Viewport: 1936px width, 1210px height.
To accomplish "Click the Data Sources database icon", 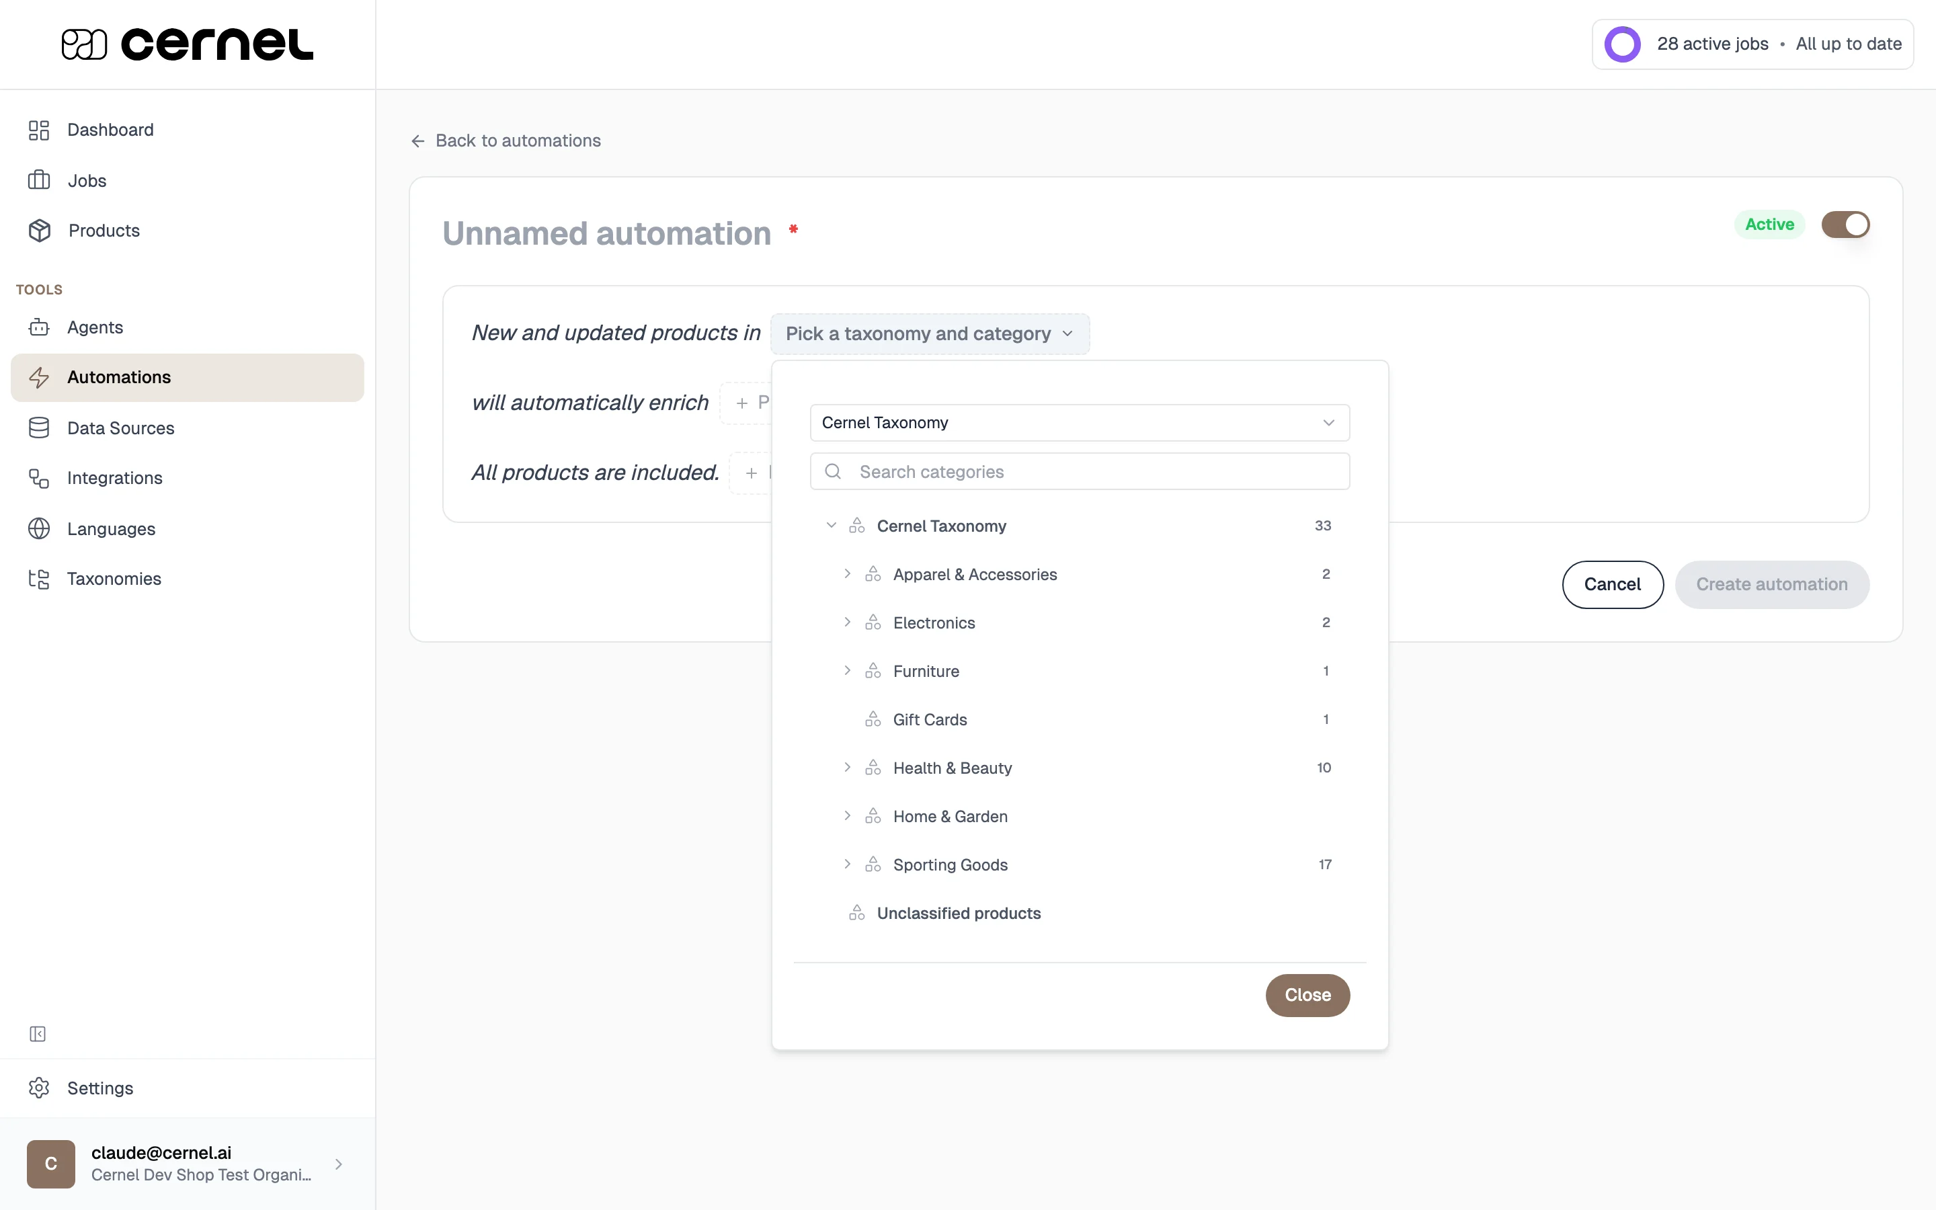I will pyautogui.click(x=38, y=428).
